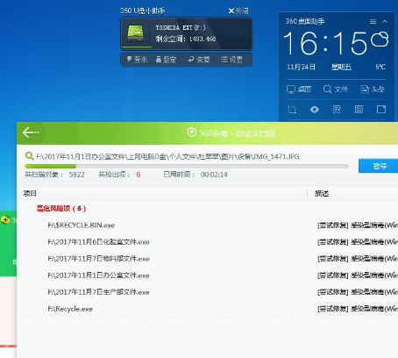
Task: Select F:\2017年11月7日生产部文件.exe row
Action: (x=207, y=292)
